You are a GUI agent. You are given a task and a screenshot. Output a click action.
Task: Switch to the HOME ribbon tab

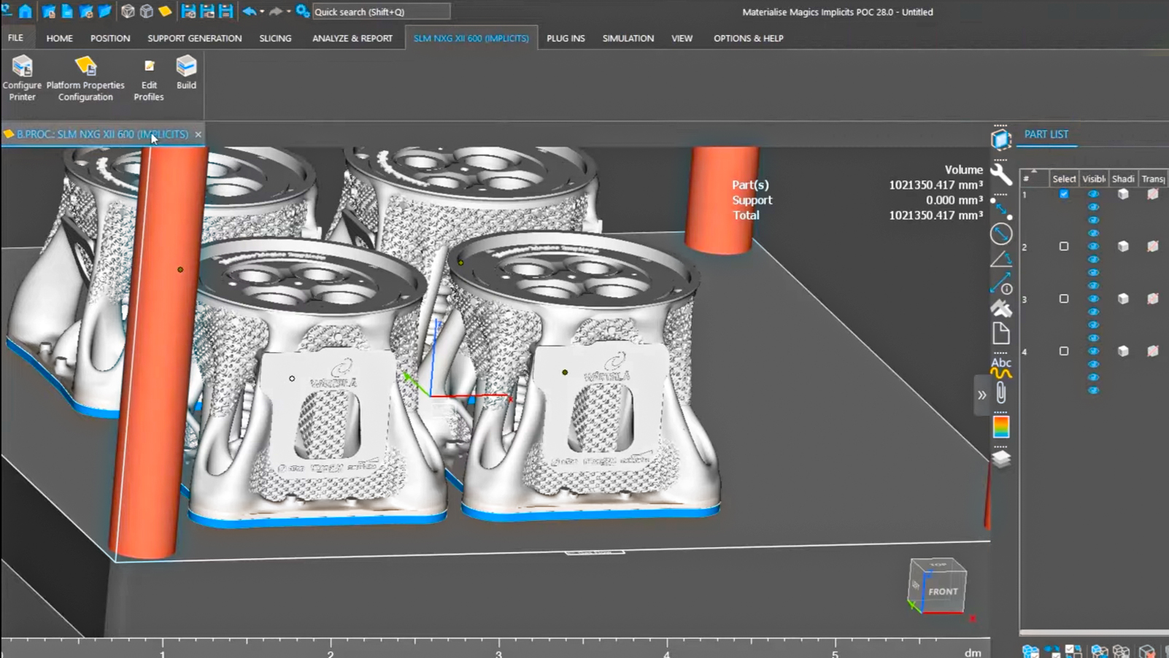pyautogui.click(x=59, y=38)
